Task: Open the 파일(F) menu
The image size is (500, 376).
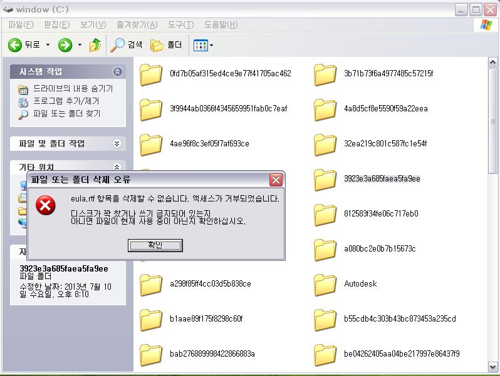Action: coord(21,25)
